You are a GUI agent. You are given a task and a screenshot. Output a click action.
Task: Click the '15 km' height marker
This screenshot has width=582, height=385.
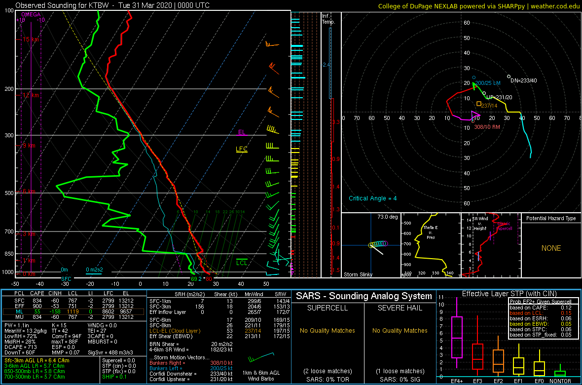31,39
